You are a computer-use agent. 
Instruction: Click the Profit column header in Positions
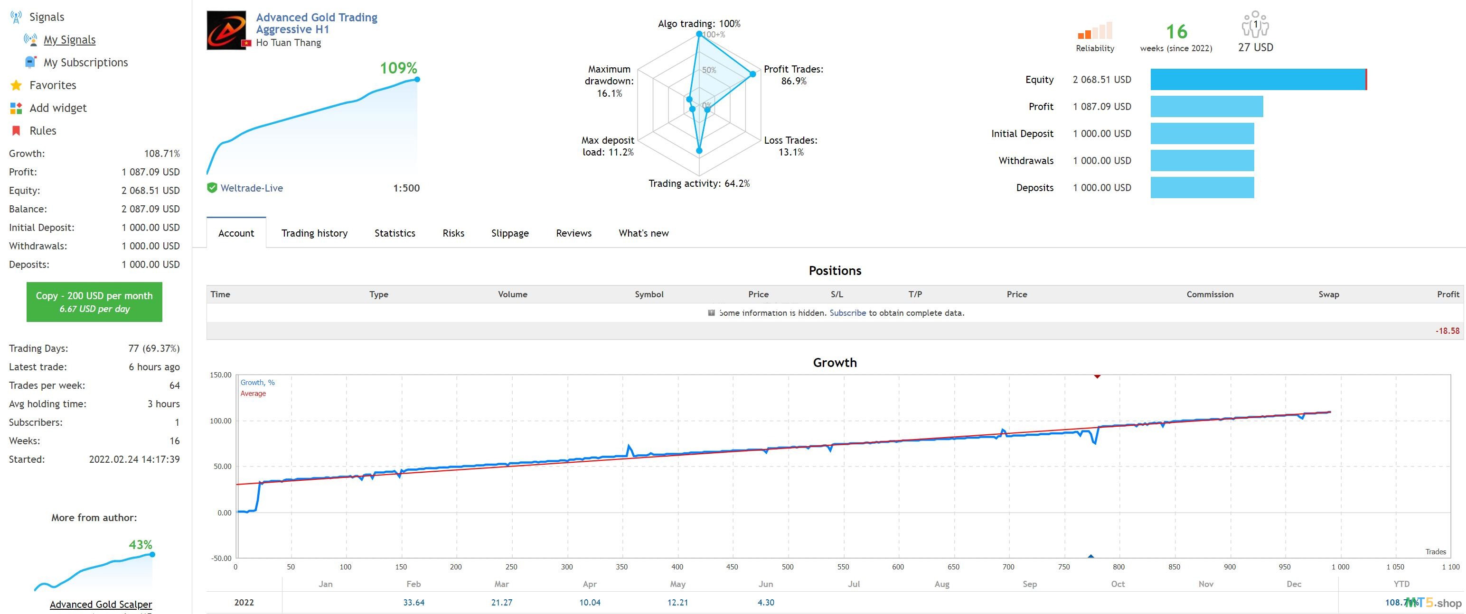point(1448,294)
